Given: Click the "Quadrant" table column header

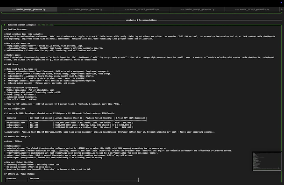Looking at the screenshot, I should 11,179.
